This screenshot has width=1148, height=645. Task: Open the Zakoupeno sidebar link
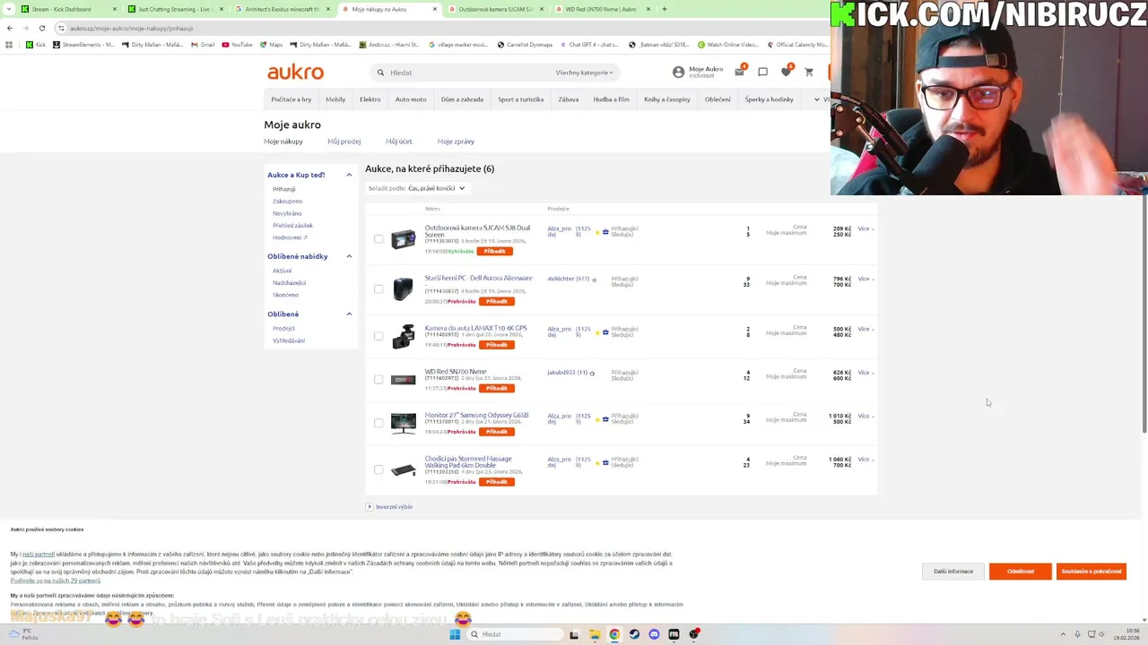coord(288,202)
